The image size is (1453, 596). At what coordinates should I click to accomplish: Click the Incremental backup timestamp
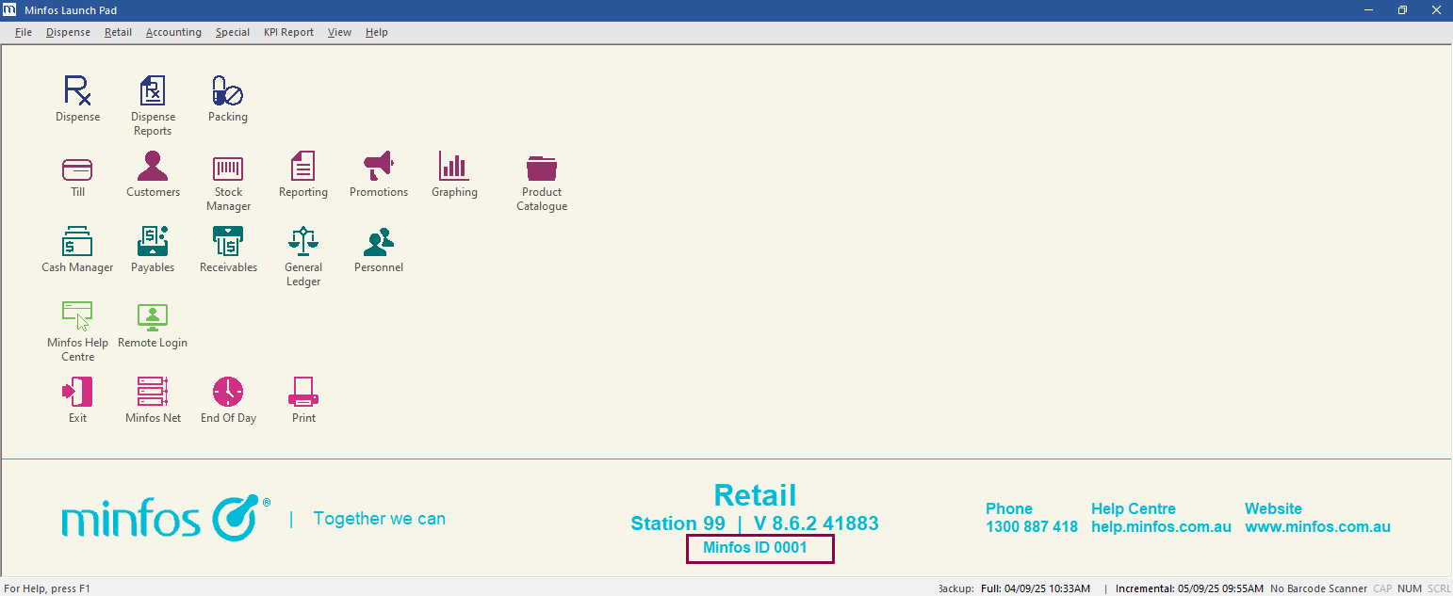click(1189, 588)
